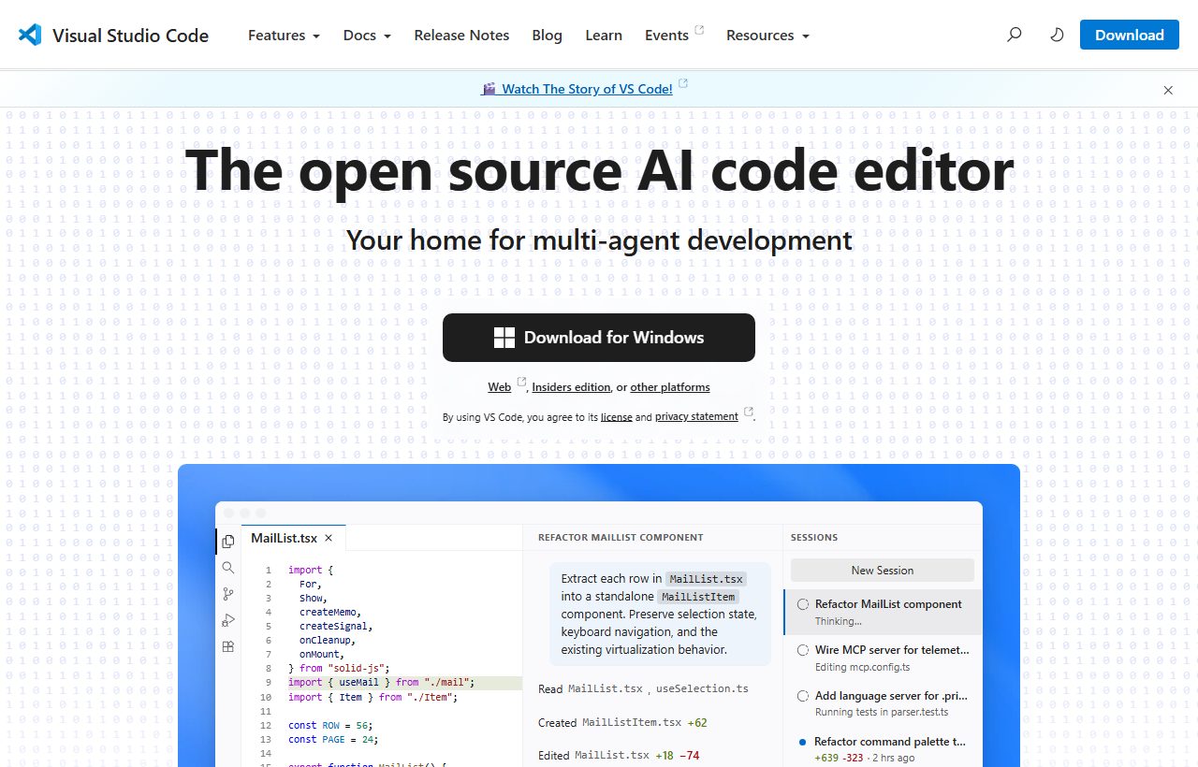
Task: Toggle dark theme with moon icon
Action: coord(1057,36)
